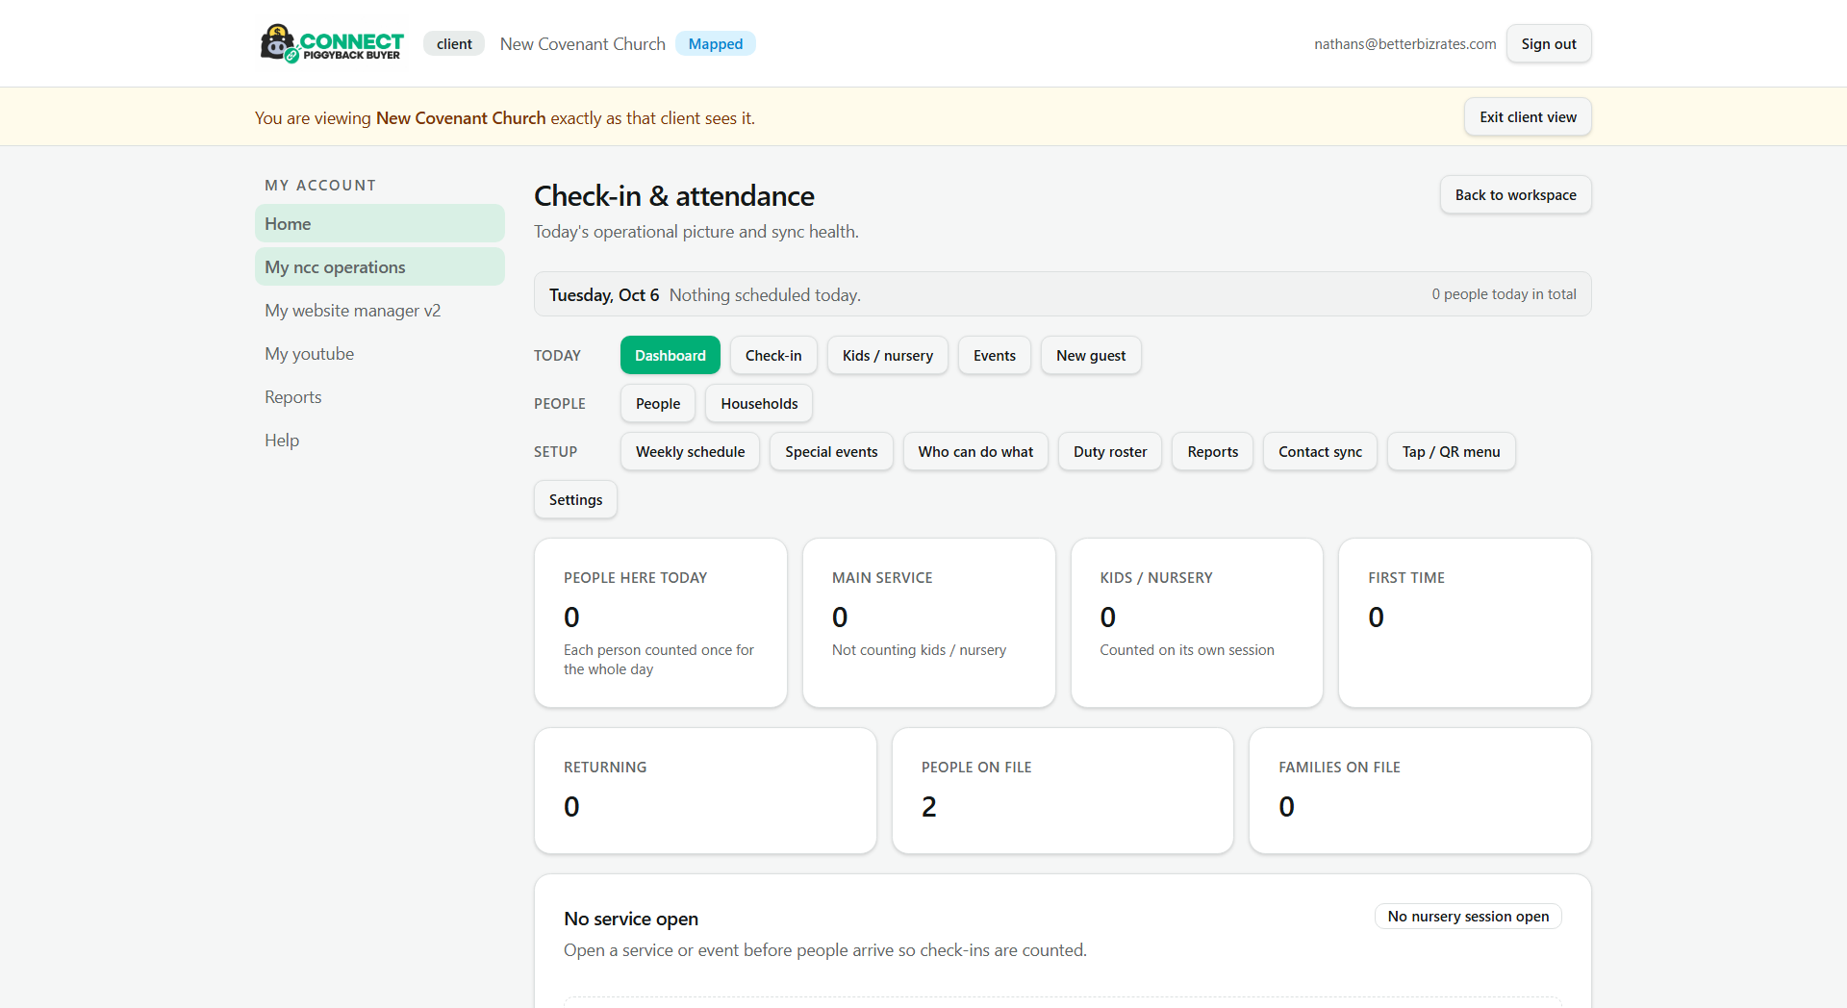Click the People Here Today card

pyautogui.click(x=661, y=623)
